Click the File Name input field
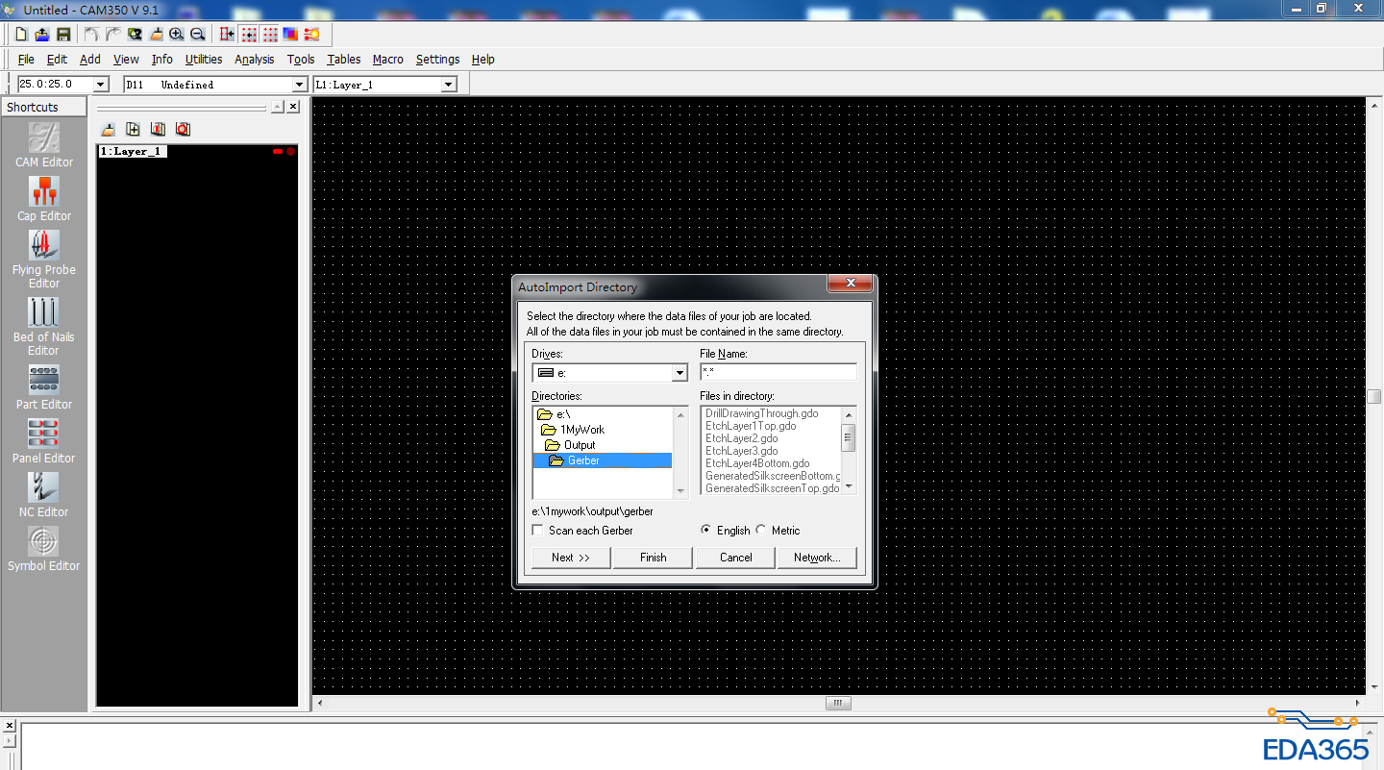The height and width of the screenshot is (770, 1384). [x=778, y=372]
